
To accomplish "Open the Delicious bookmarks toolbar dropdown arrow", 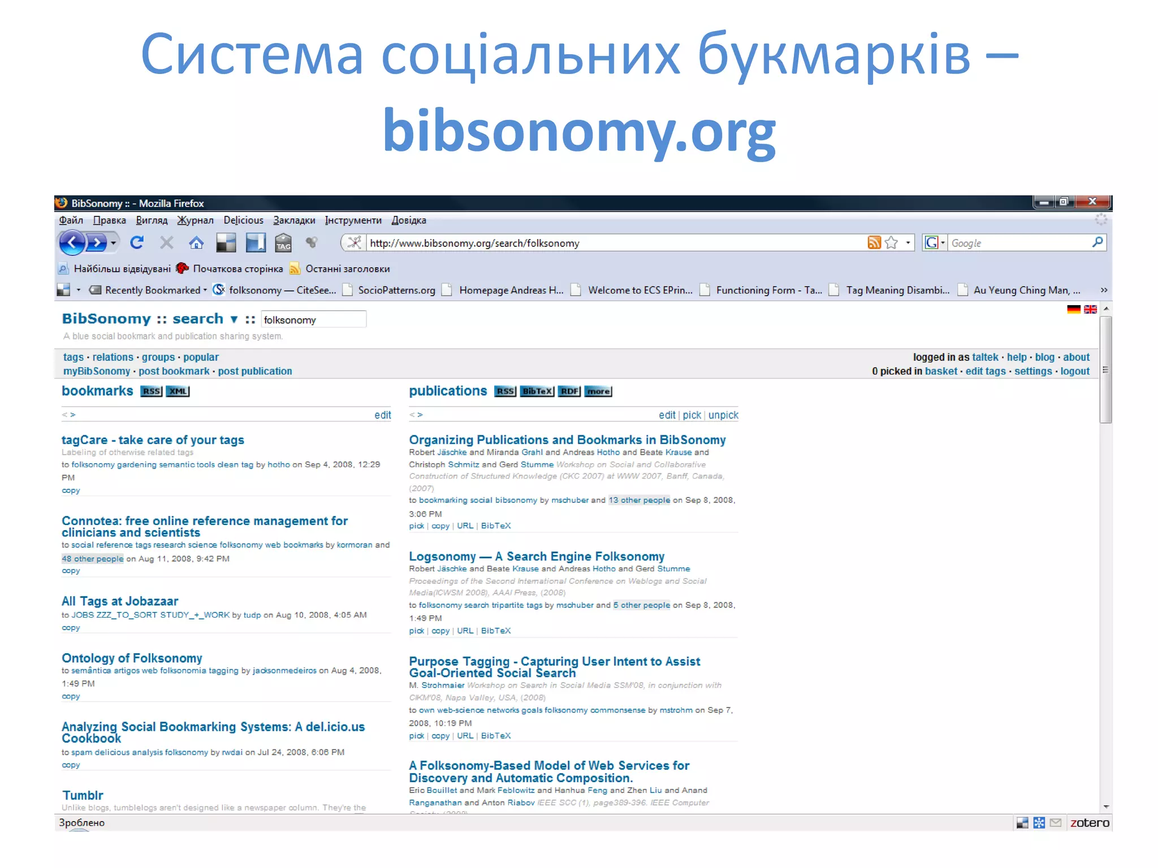I will 79,290.
